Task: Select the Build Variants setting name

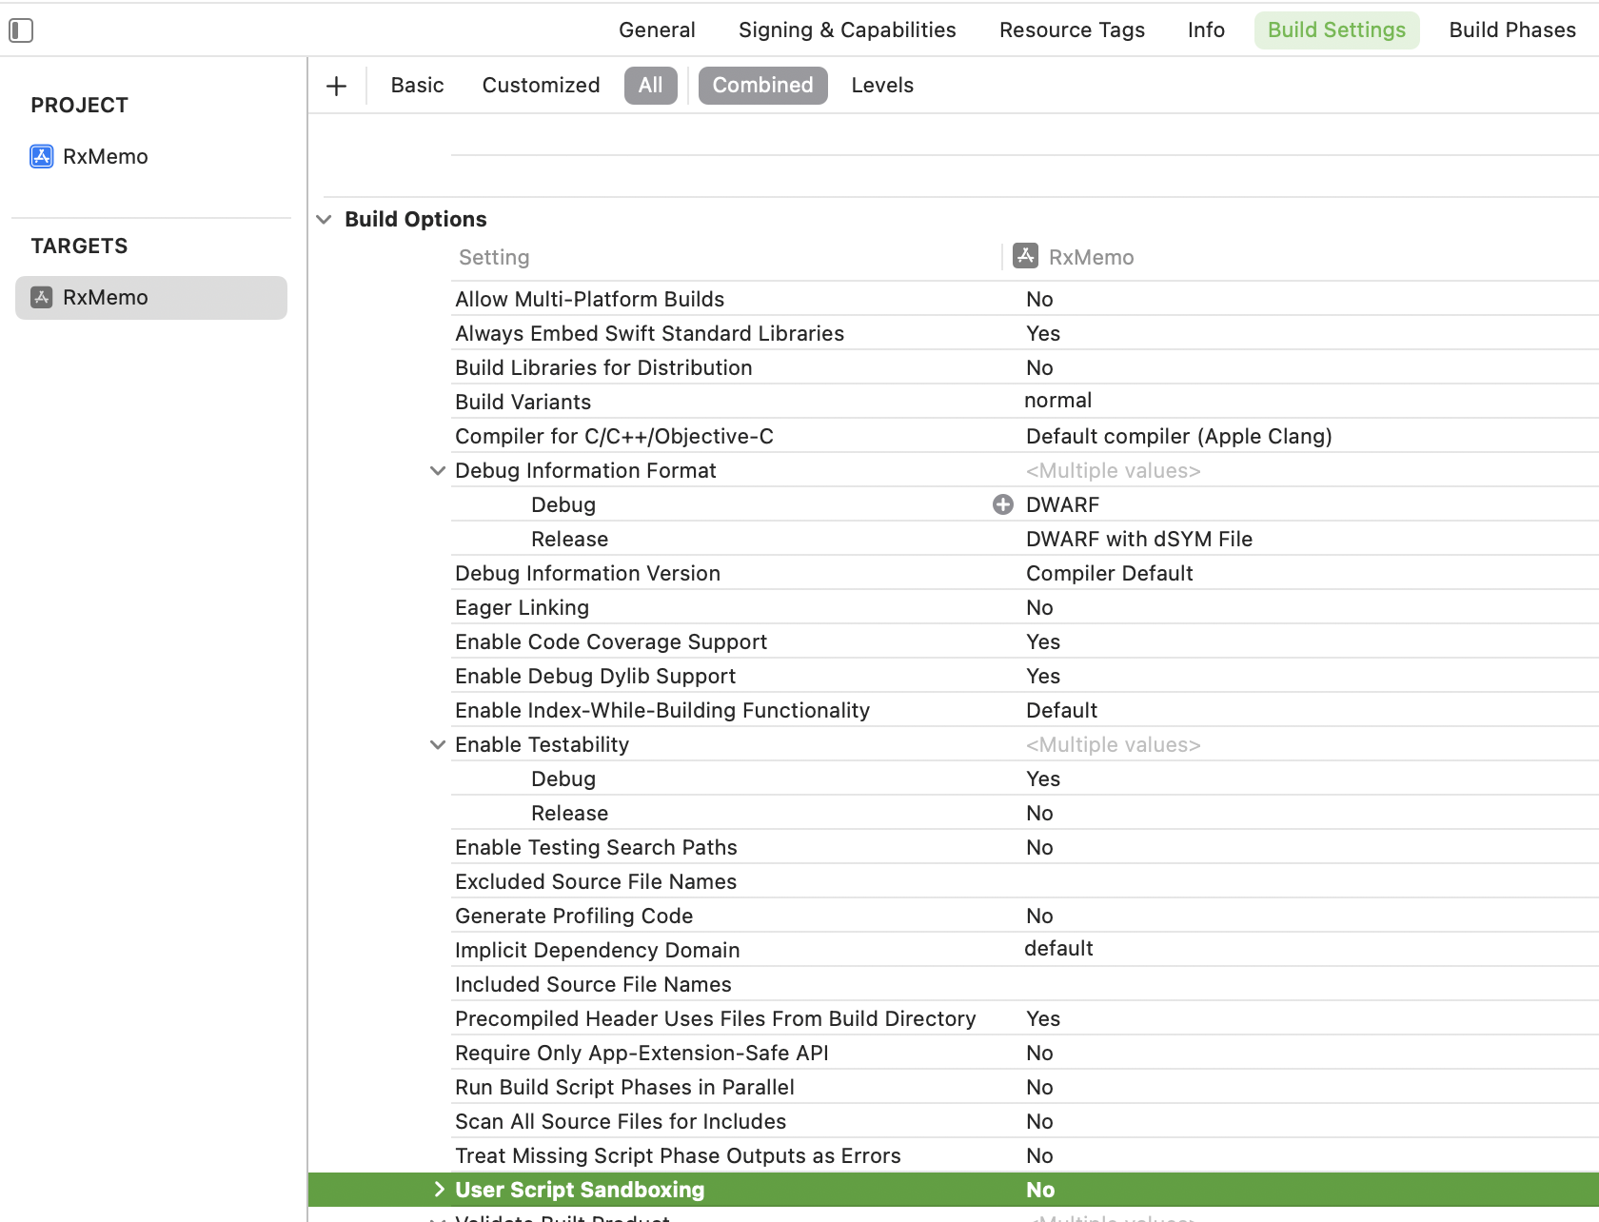Action: point(523,402)
